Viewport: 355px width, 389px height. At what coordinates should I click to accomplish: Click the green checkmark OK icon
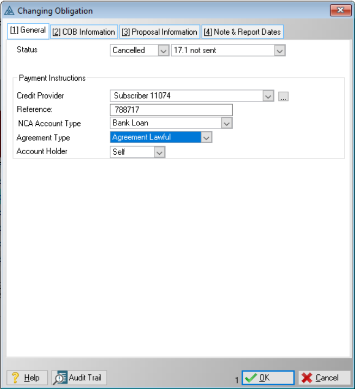251,378
